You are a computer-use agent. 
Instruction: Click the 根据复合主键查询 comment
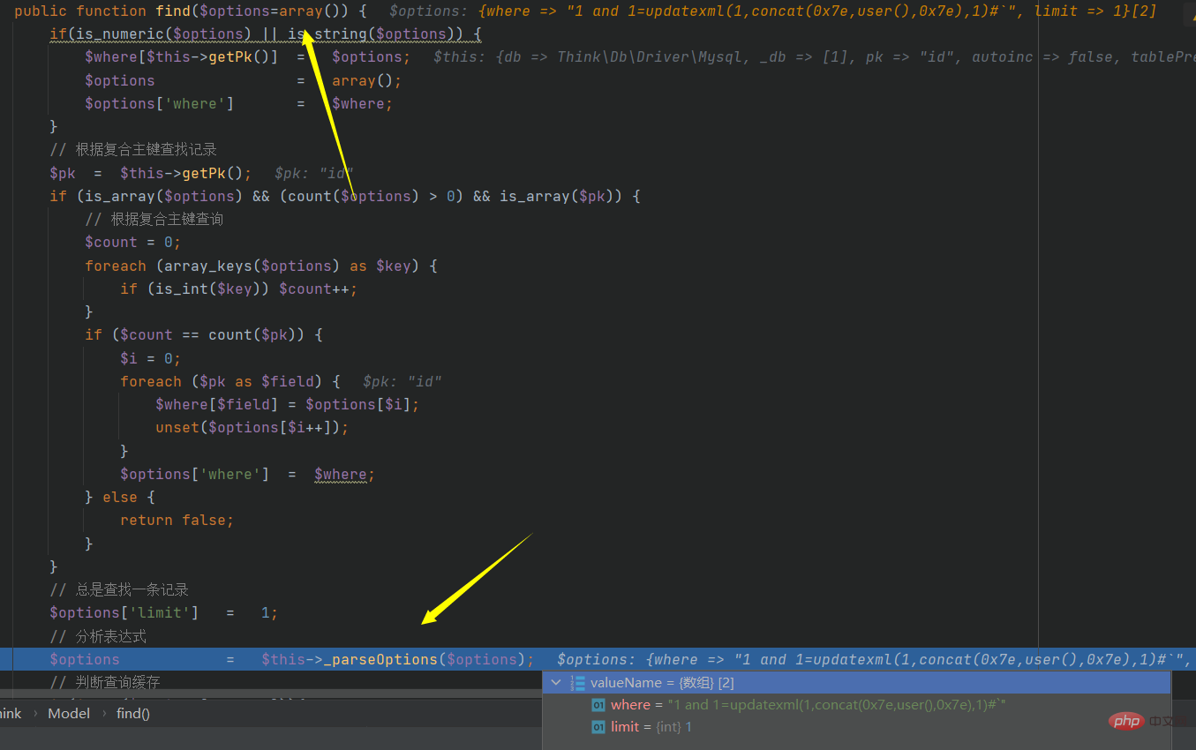tap(154, 219)
